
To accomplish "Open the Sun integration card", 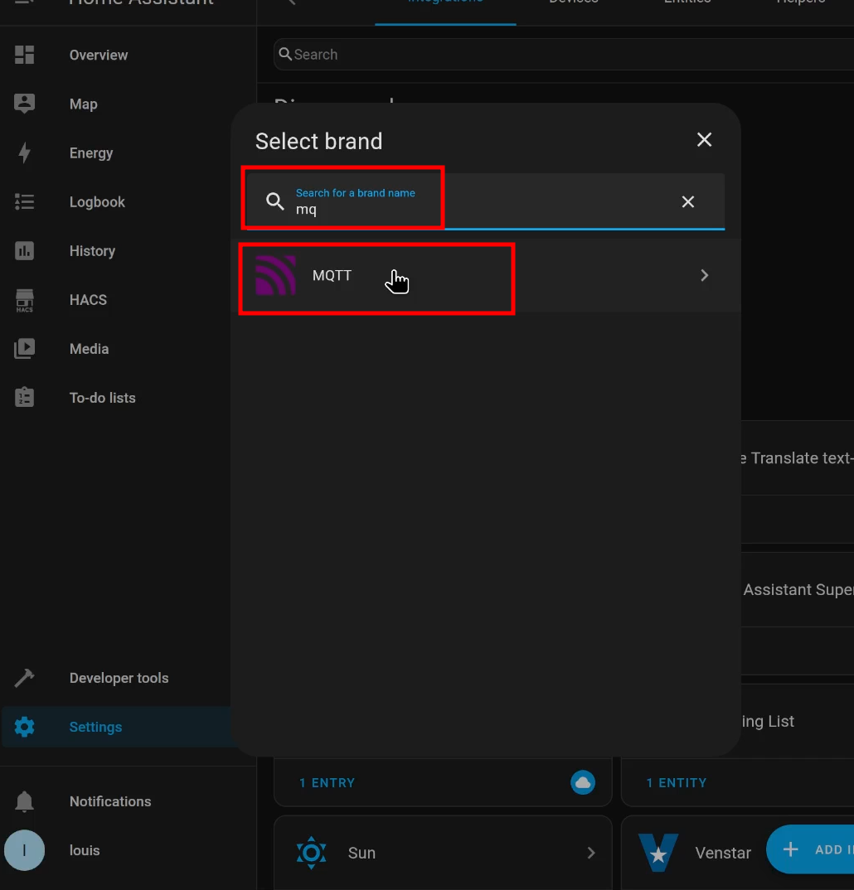I will click(x=443, y=853).
